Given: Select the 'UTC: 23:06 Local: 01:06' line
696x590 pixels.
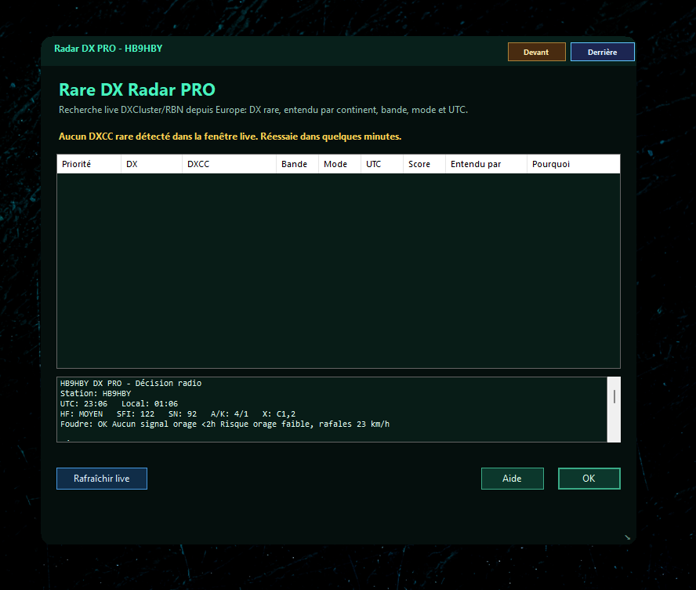Looking at the screenshot, I should click(119, 403).
